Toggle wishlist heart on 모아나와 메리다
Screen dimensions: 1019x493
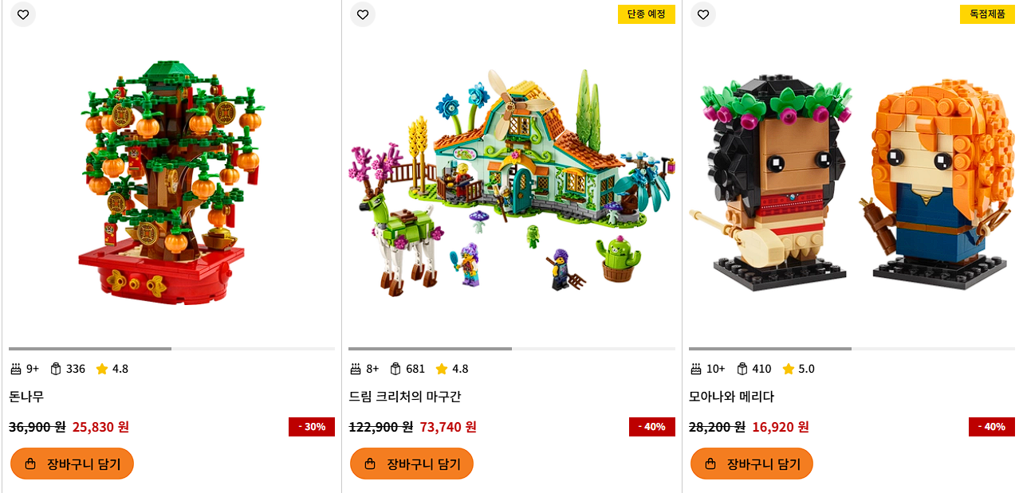[703, 14]
